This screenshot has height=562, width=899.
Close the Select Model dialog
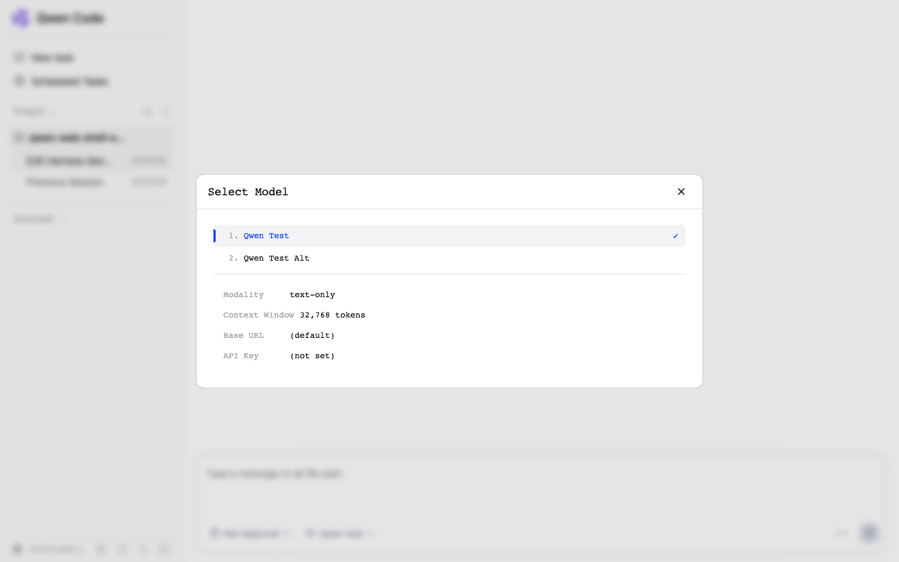(x=681, y=192)
